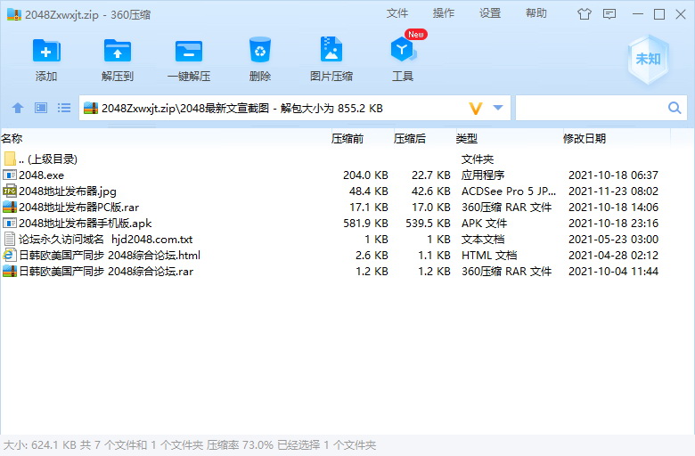695x456 pixels.
Task: Switch to thumbnail view mode icon
Action: (x=41, y=108)
